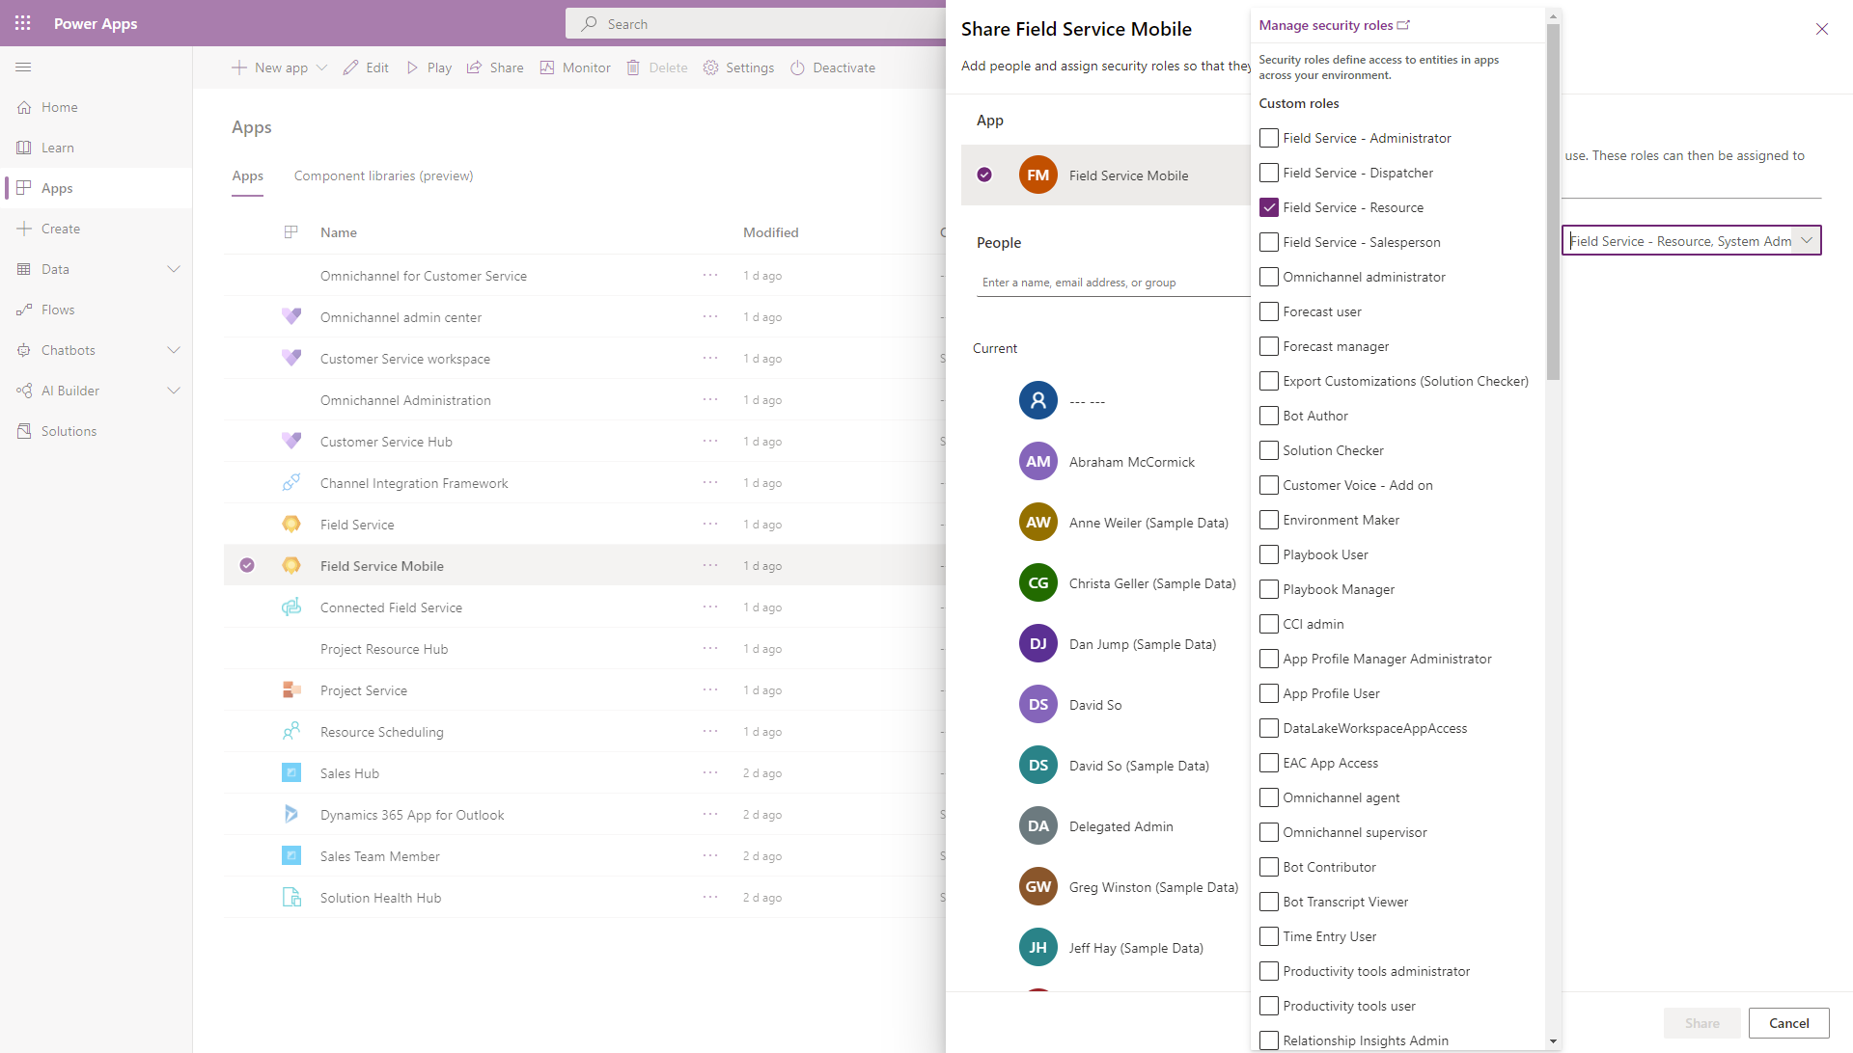Click the Chatbots sidebar icon

click(23, 350)
